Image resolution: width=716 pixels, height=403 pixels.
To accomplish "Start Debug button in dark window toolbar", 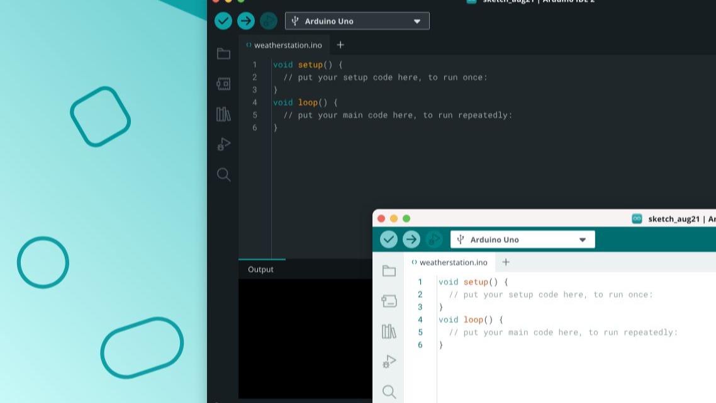I will 269,21.
